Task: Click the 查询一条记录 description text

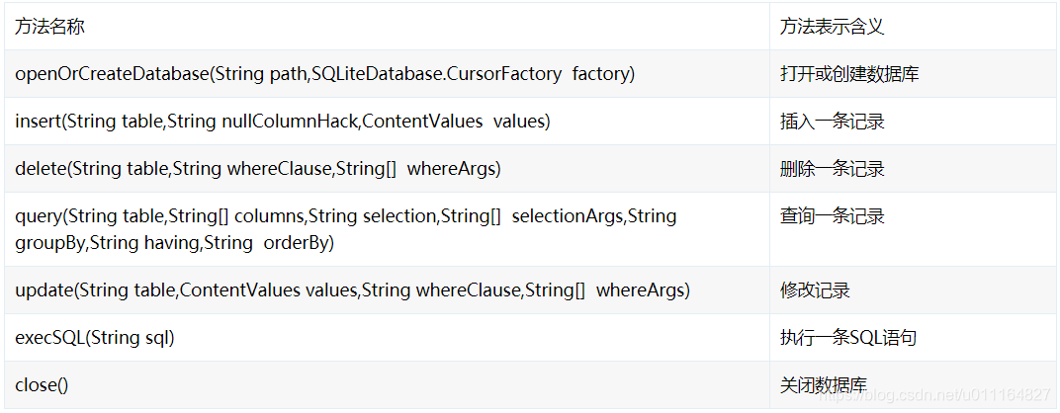Action: coord(832,216)
